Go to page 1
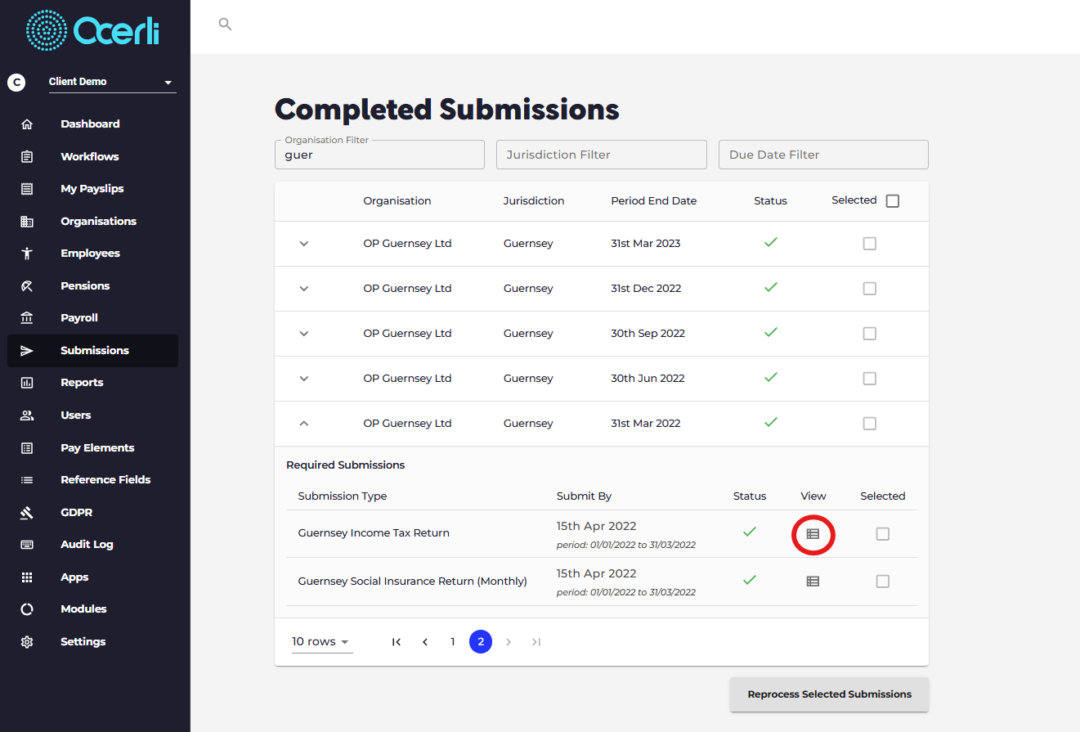1080x732 pixels. [453, 642]
